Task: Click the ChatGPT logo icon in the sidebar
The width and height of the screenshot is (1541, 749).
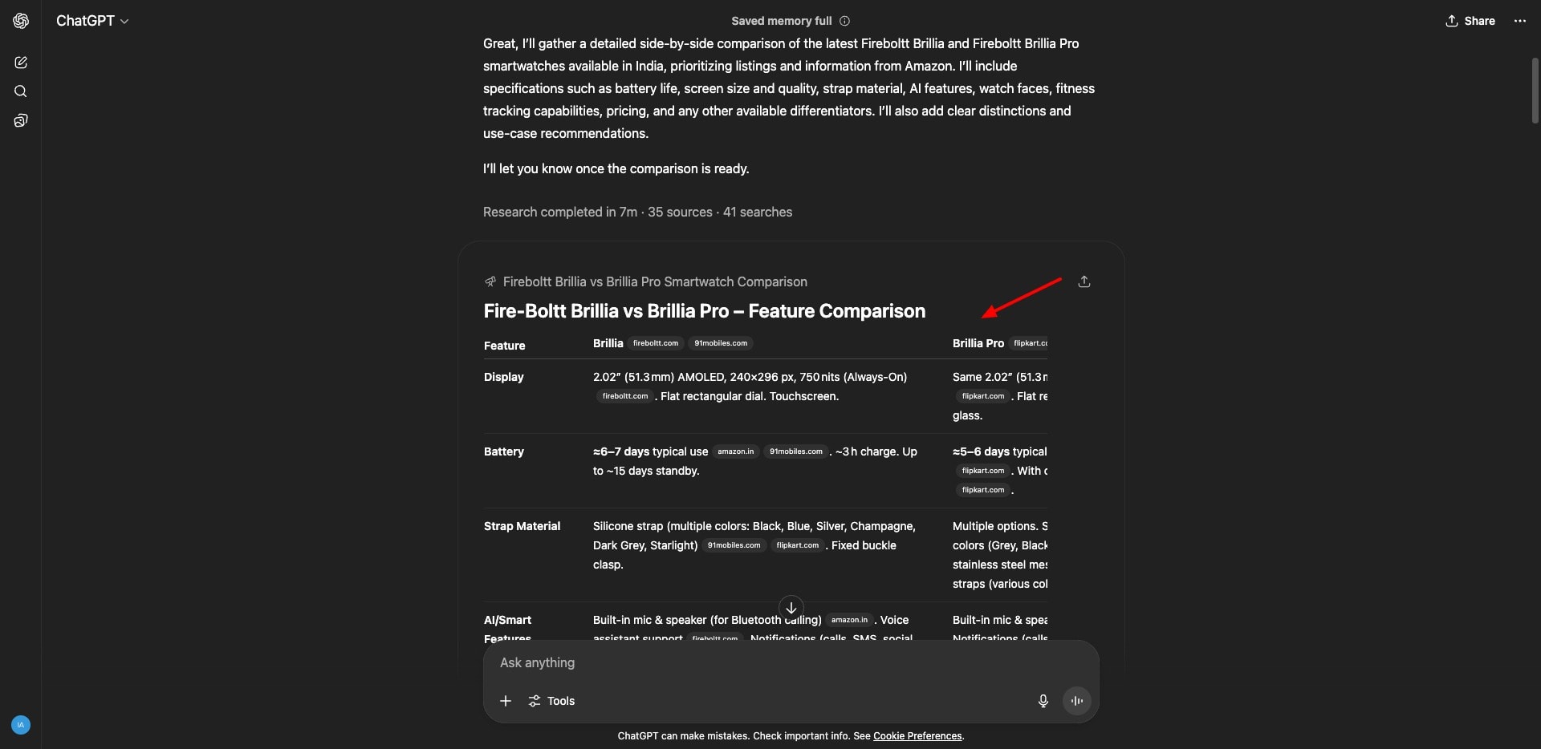Action: tap(21, 21)
